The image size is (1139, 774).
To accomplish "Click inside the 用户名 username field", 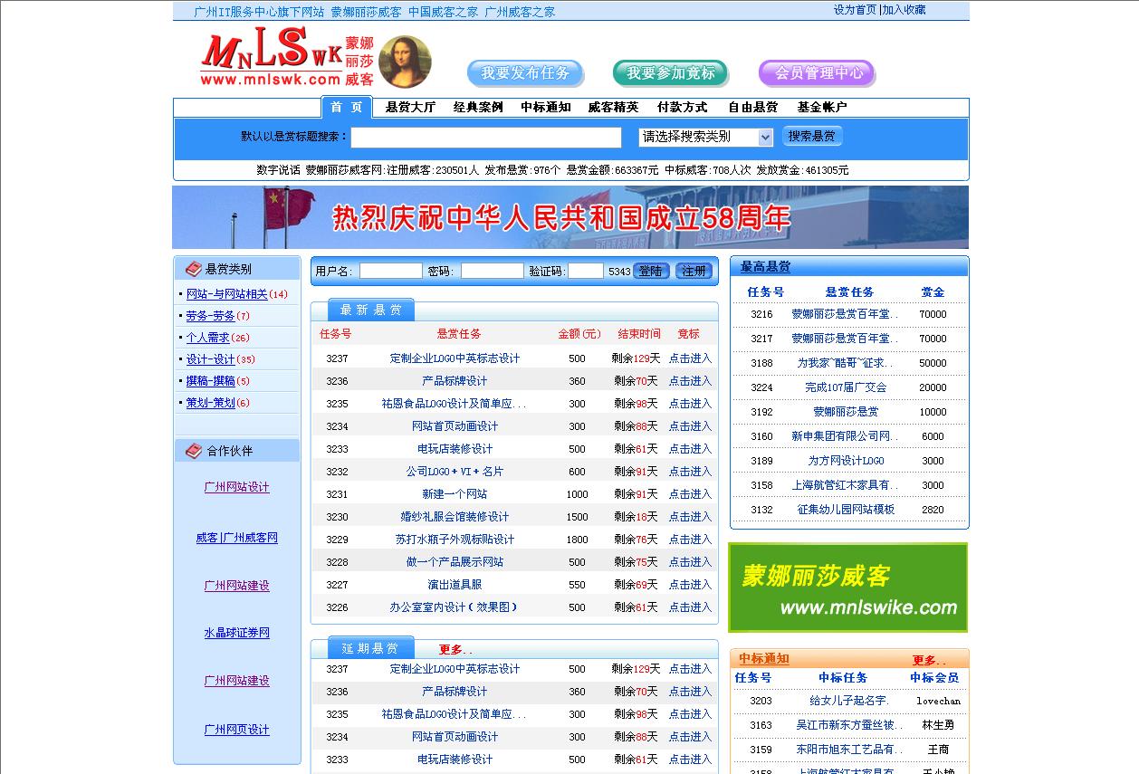I will pos(390,269).
